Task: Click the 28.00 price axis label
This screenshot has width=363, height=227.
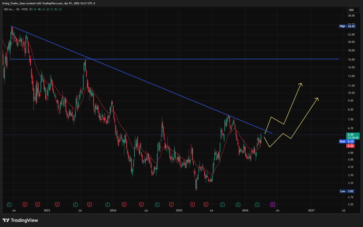Action: (351, 15)
